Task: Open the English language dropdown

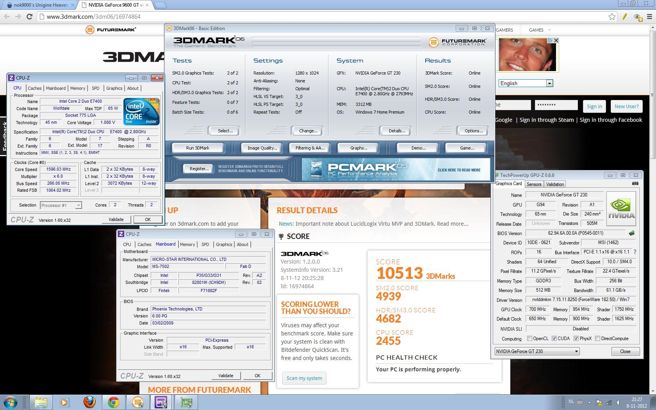Action: (549, 83)
